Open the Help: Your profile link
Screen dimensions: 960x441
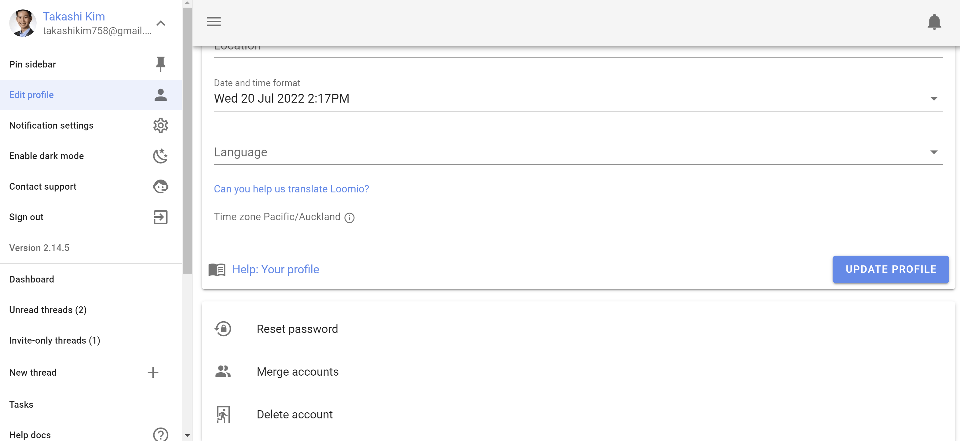tap(275, 269)
